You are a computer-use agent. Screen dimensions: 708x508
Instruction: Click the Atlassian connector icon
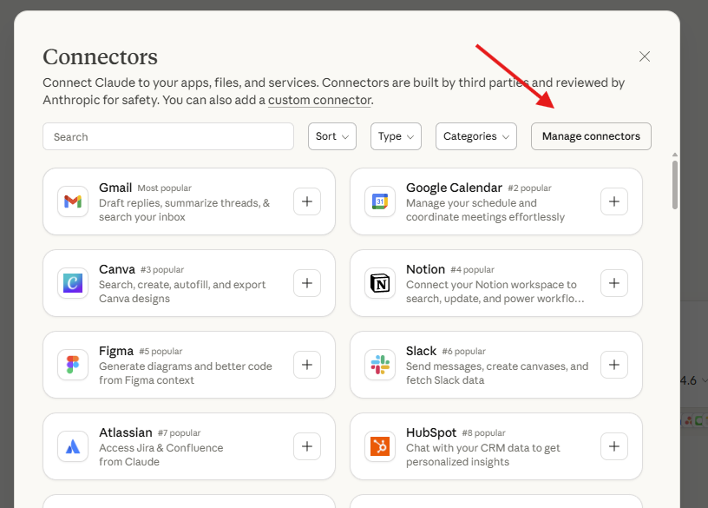(72, 446)
